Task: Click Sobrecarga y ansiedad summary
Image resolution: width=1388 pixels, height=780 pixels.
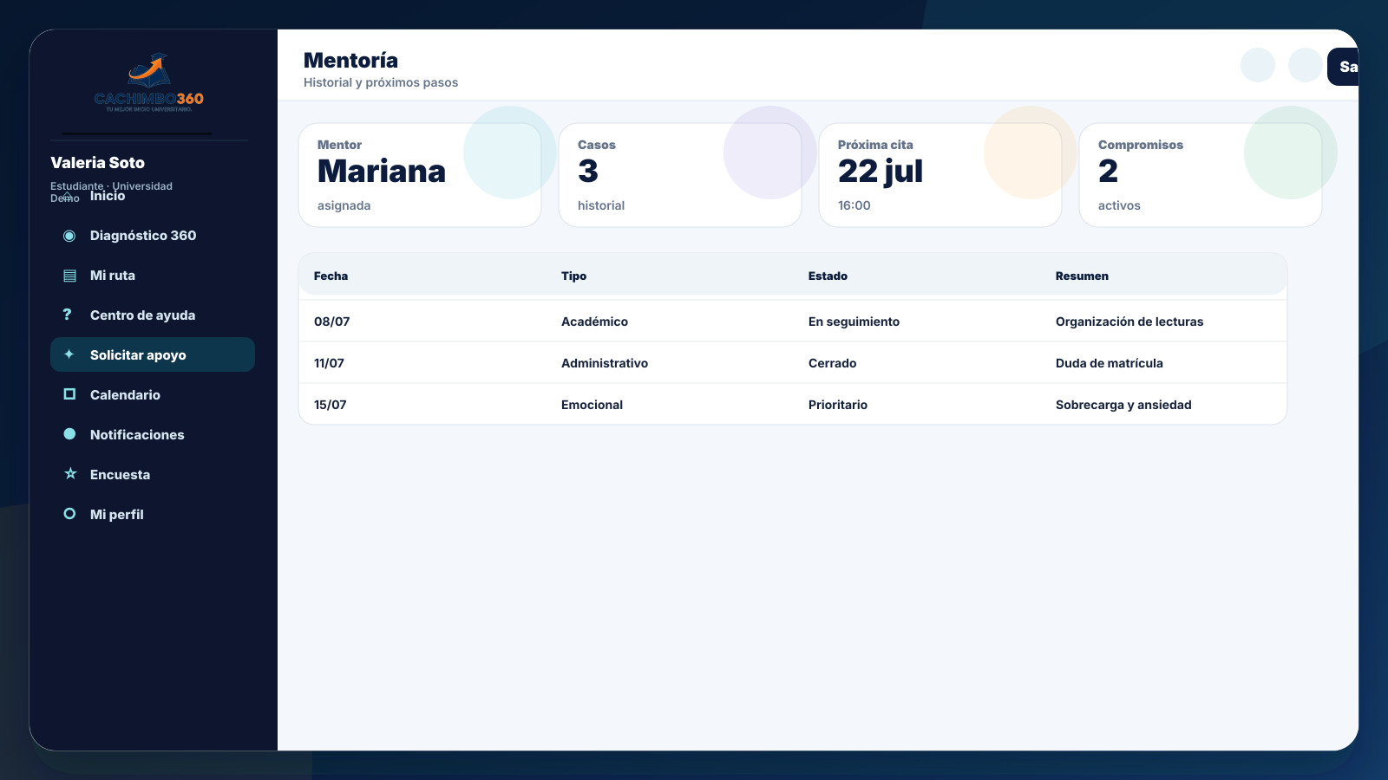Action: pyautogui.click(x=1123, y=405)
